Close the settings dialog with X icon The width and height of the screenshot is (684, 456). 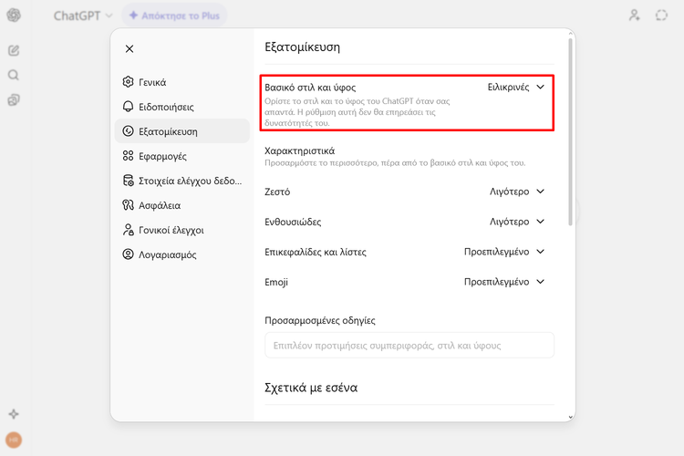pyautogui.click(x=130, y=48)
